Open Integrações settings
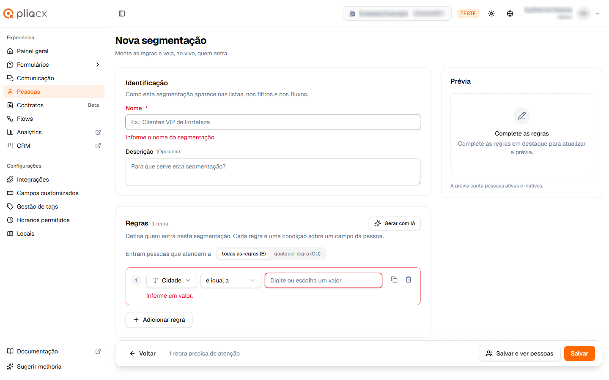Screen dimensions: 609x380 pyautogui.click(x=54, y=179)
